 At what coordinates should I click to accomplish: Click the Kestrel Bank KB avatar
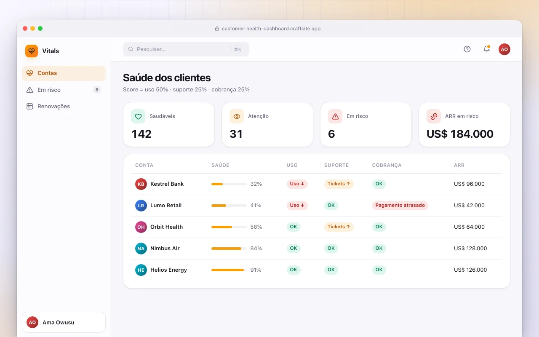[141, 184]
